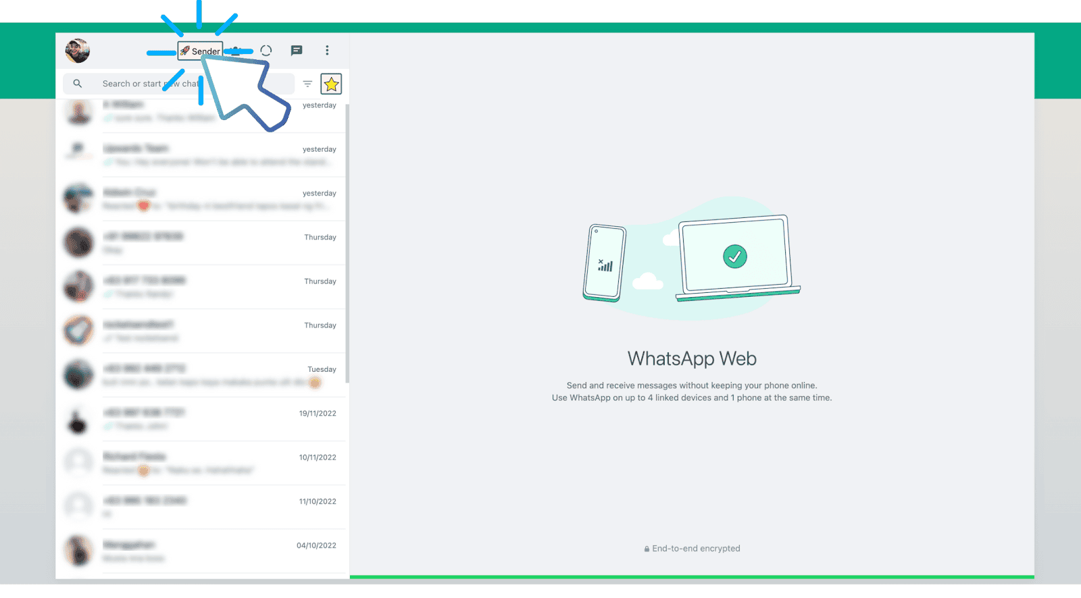Screen dimensions: 1081x598
Task: Open the chat dated 11/10/2022
Action: click(201, 507)
